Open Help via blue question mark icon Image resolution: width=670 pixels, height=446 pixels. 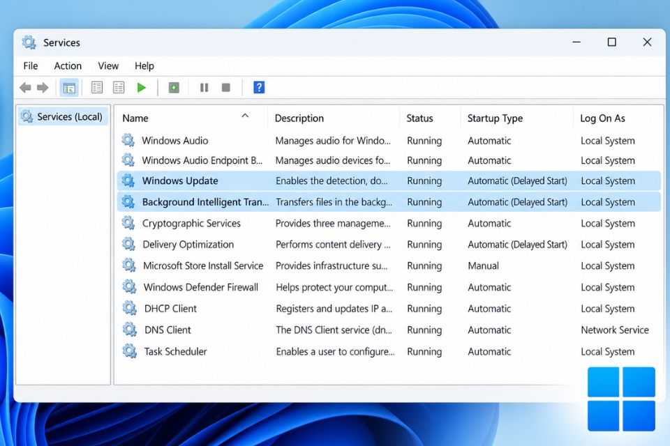(259, 88)
